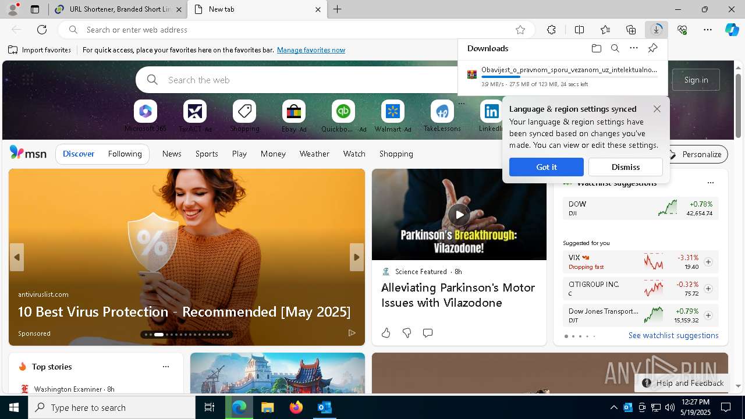
Task: Add this page to favorites star
Action: pyautogui.click(x=520, y=30)
